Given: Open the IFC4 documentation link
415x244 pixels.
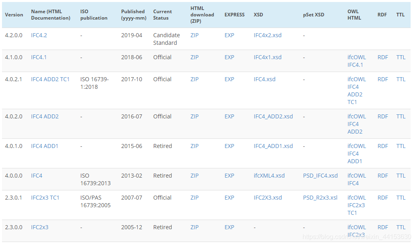Looking at the screenshot, I should click(36, 176).
